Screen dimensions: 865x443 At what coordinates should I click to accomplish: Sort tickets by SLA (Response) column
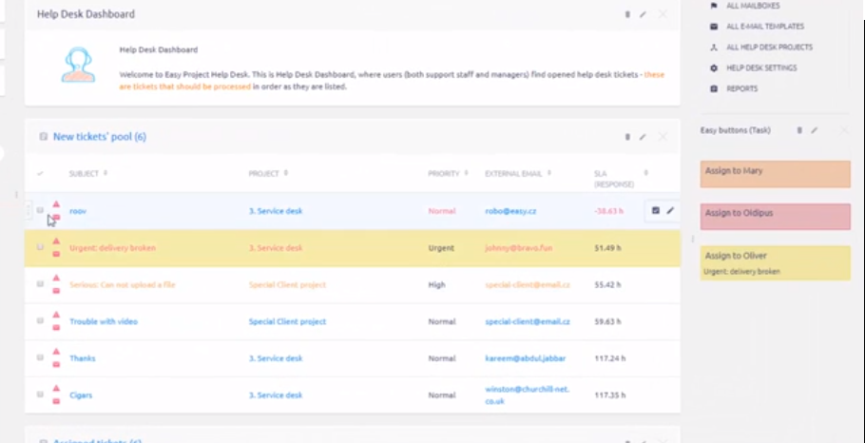(x=614, y=179)
